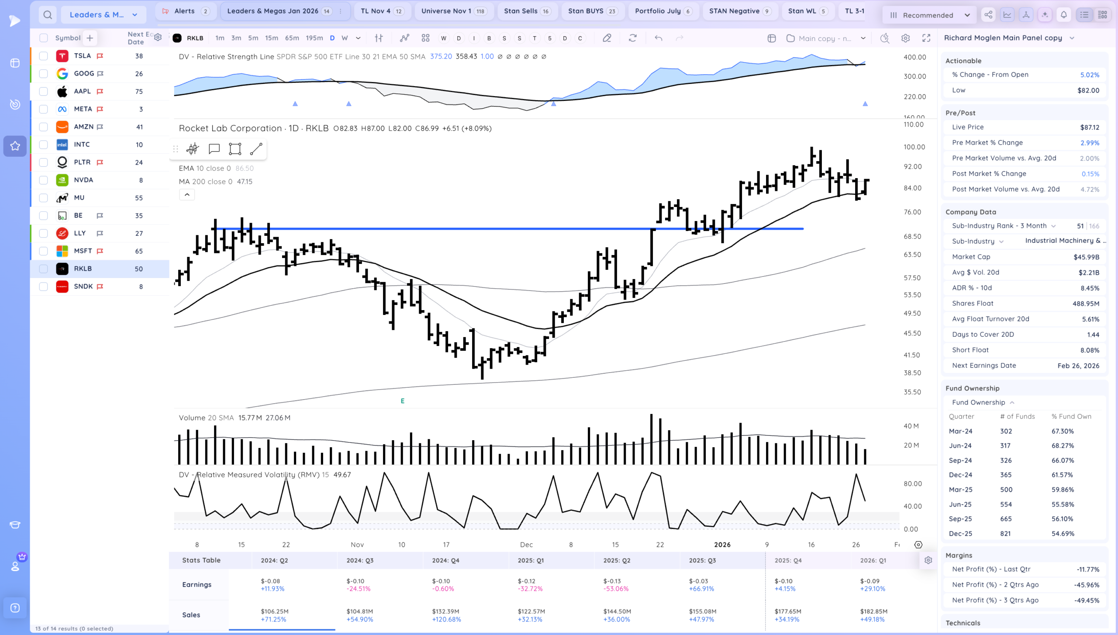
Task: Enter fullscreen chart mode
Action: pyautogui.click(x=926, y=38)
